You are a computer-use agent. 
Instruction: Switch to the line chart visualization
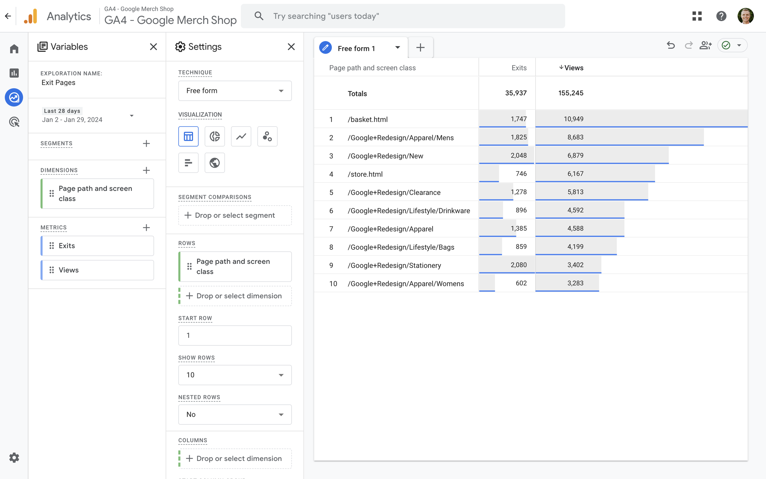(241, 136)
